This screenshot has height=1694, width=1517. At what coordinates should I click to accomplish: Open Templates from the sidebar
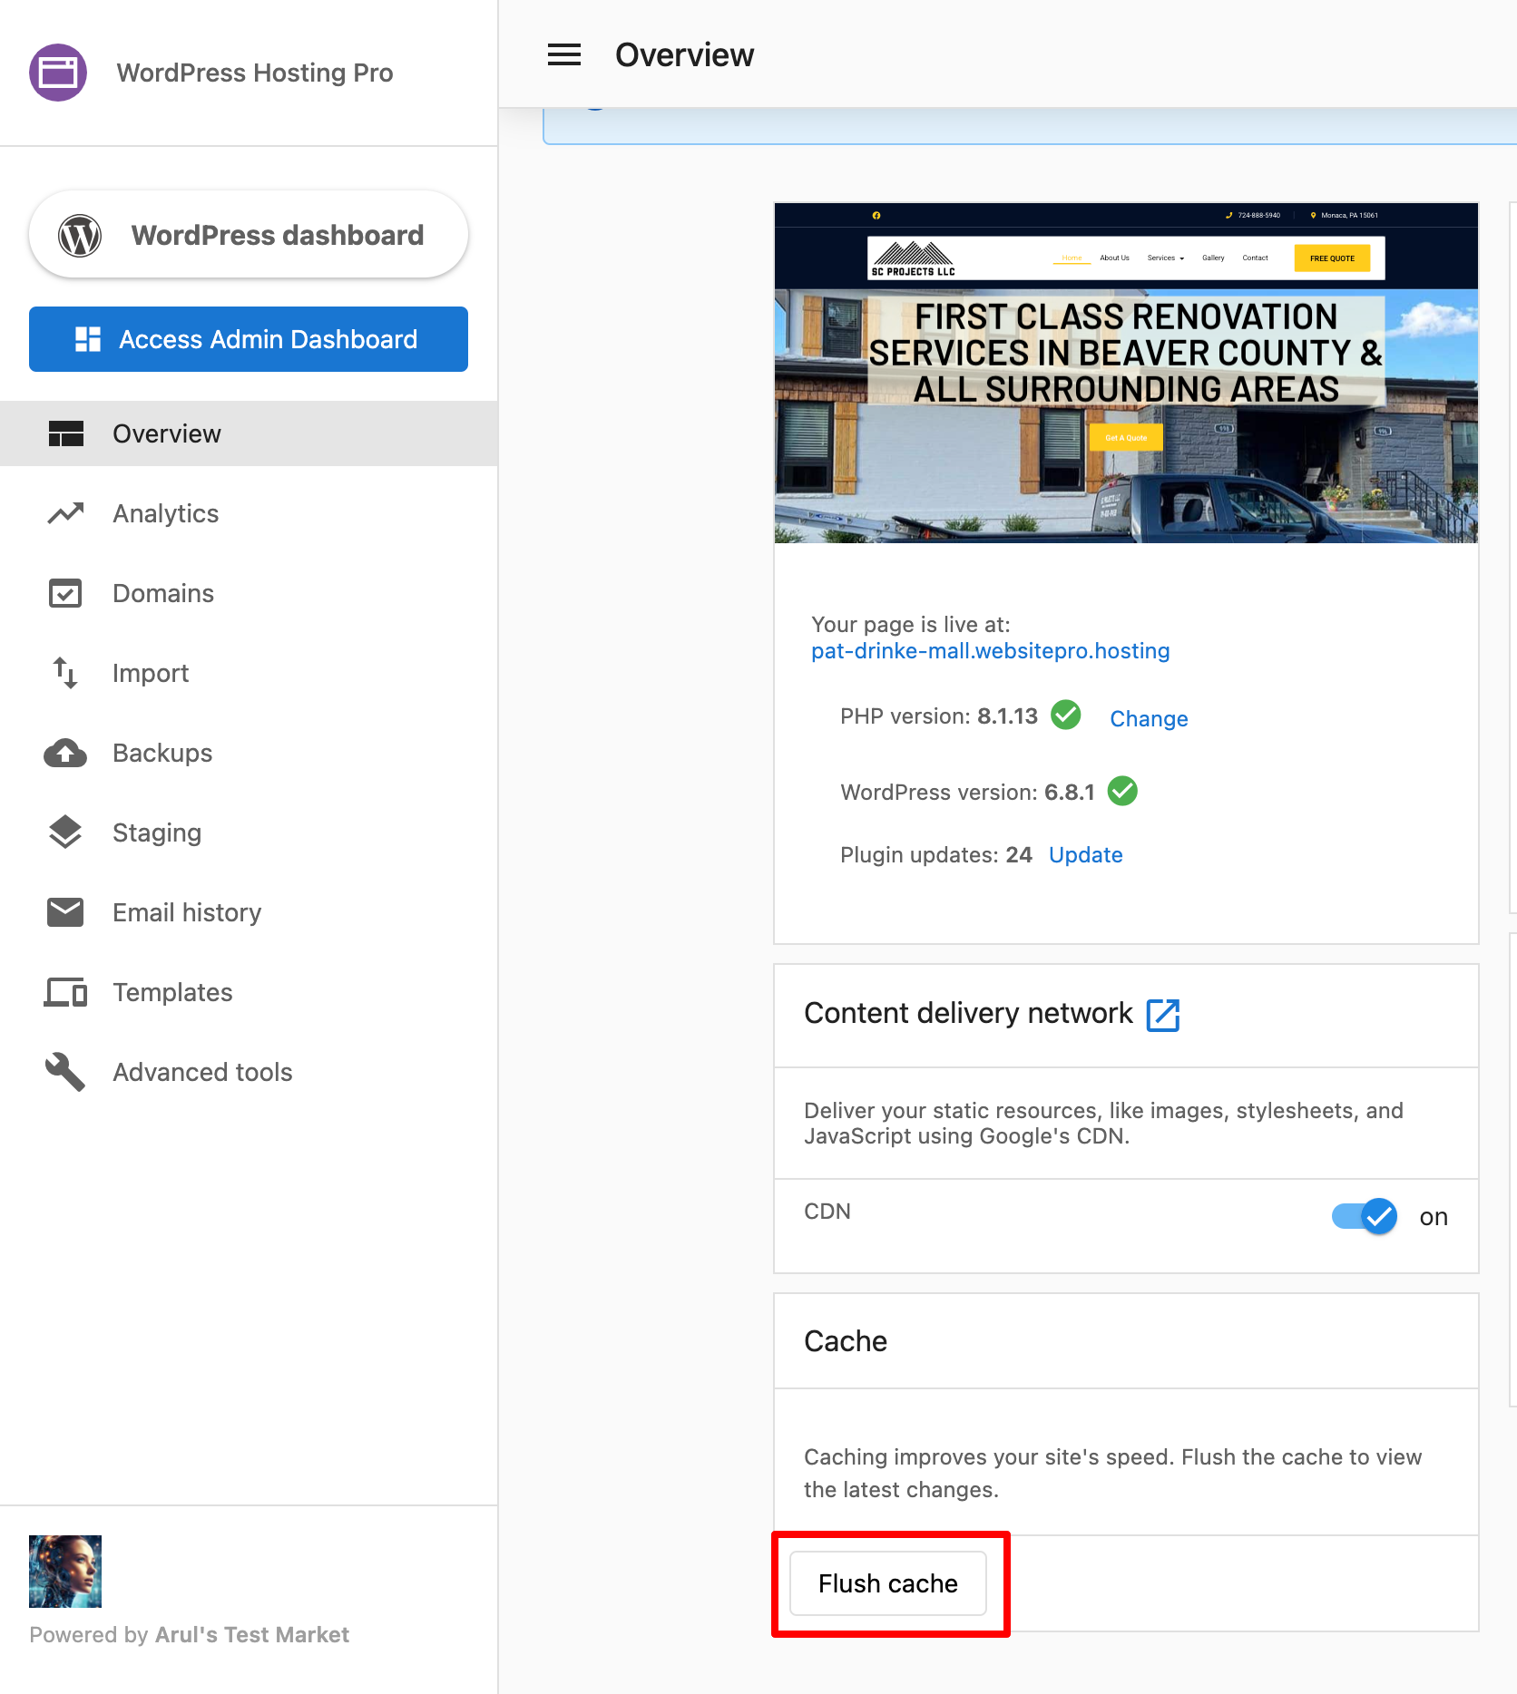[x=172, y=992]
